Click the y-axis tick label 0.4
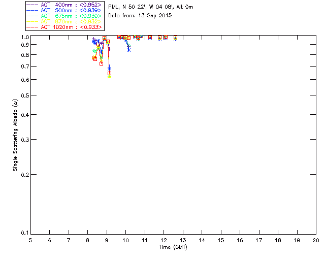The height and width of the screenshot is (260, 325). (25, 115)
